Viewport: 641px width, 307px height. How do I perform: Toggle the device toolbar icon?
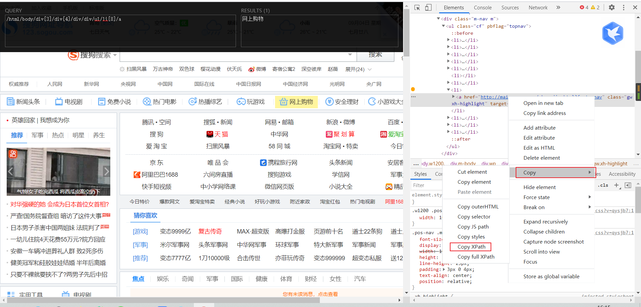tap(428, 7)
